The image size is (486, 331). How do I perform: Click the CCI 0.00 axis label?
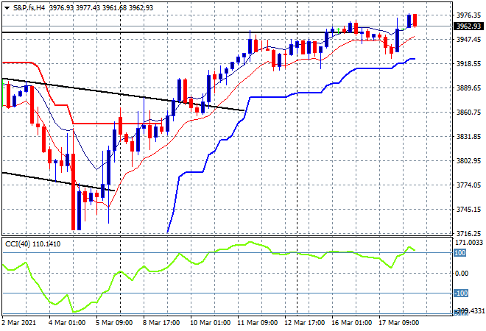(x=462, y=273)
